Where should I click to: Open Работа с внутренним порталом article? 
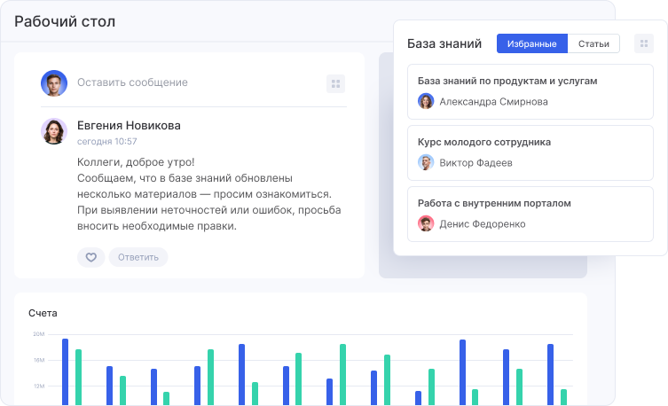pyautogui.click(x=494, y=203)
